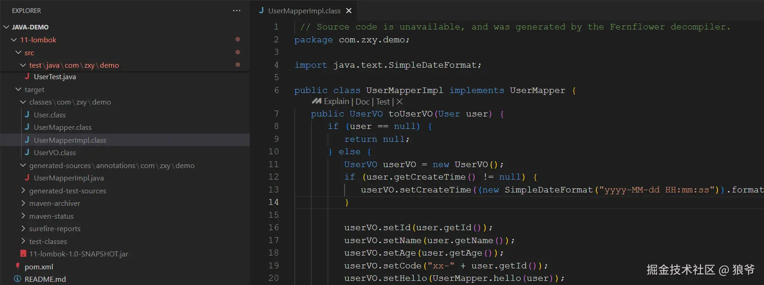This screenshot has height=285, width=764.
Task: Click the selected UserMapperImpl.class tree file icon
Action: [x=27, y=140]
